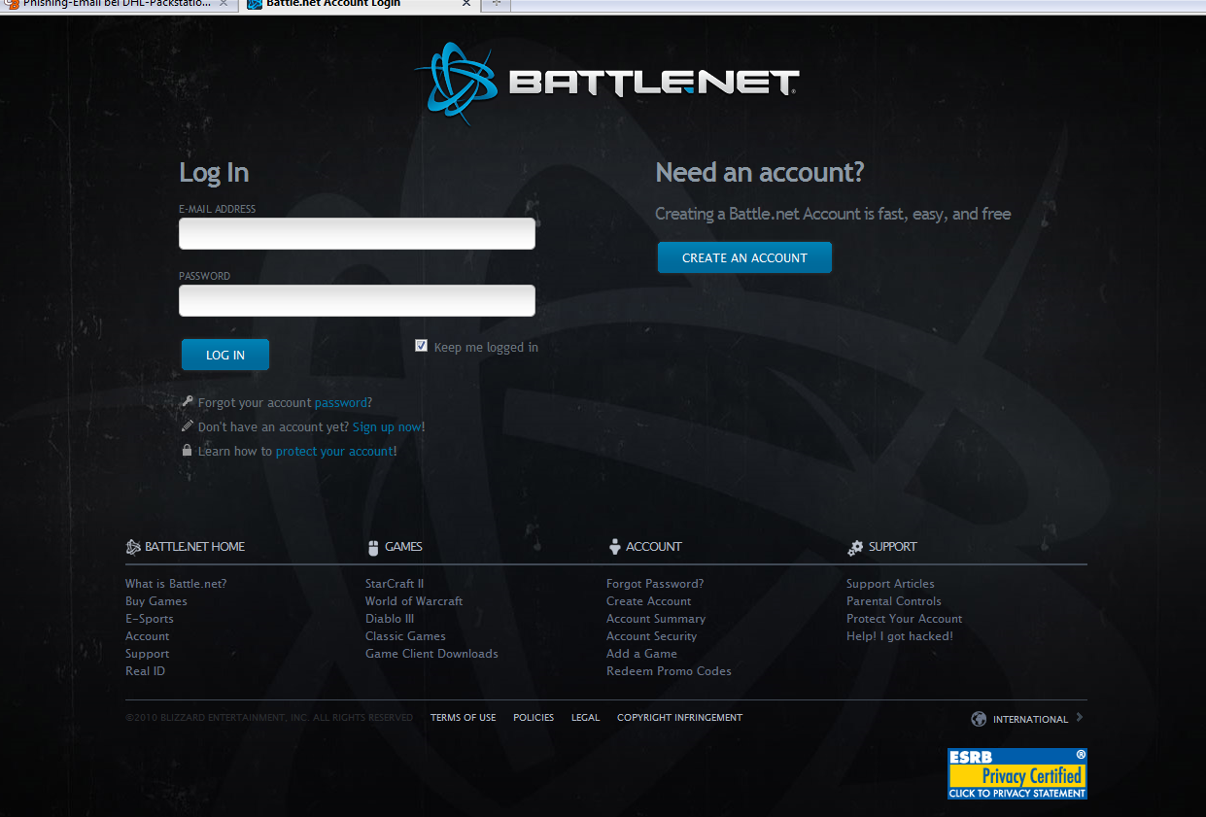This screenshot has width=1206, height=817.
Task: Switch to the Phishing-Email DHL-Packstation tab
Action: tap(119, 5)
